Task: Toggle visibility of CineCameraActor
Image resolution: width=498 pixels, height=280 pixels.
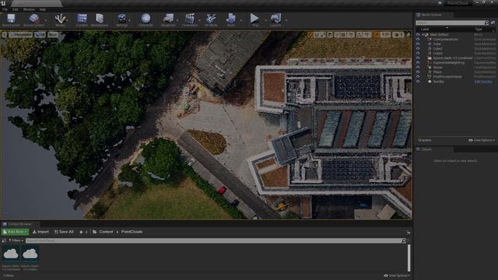Action: 418,40
